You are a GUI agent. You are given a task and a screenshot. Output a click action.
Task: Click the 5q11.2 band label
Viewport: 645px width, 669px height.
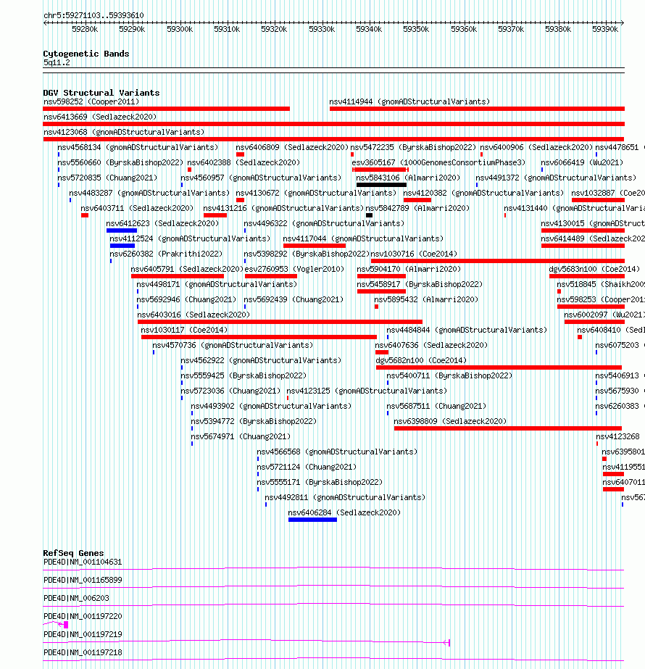[x=57, y=63]
